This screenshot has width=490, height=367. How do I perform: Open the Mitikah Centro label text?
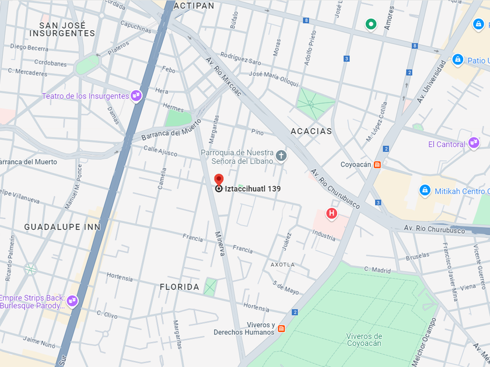click(x=462, y=191)
